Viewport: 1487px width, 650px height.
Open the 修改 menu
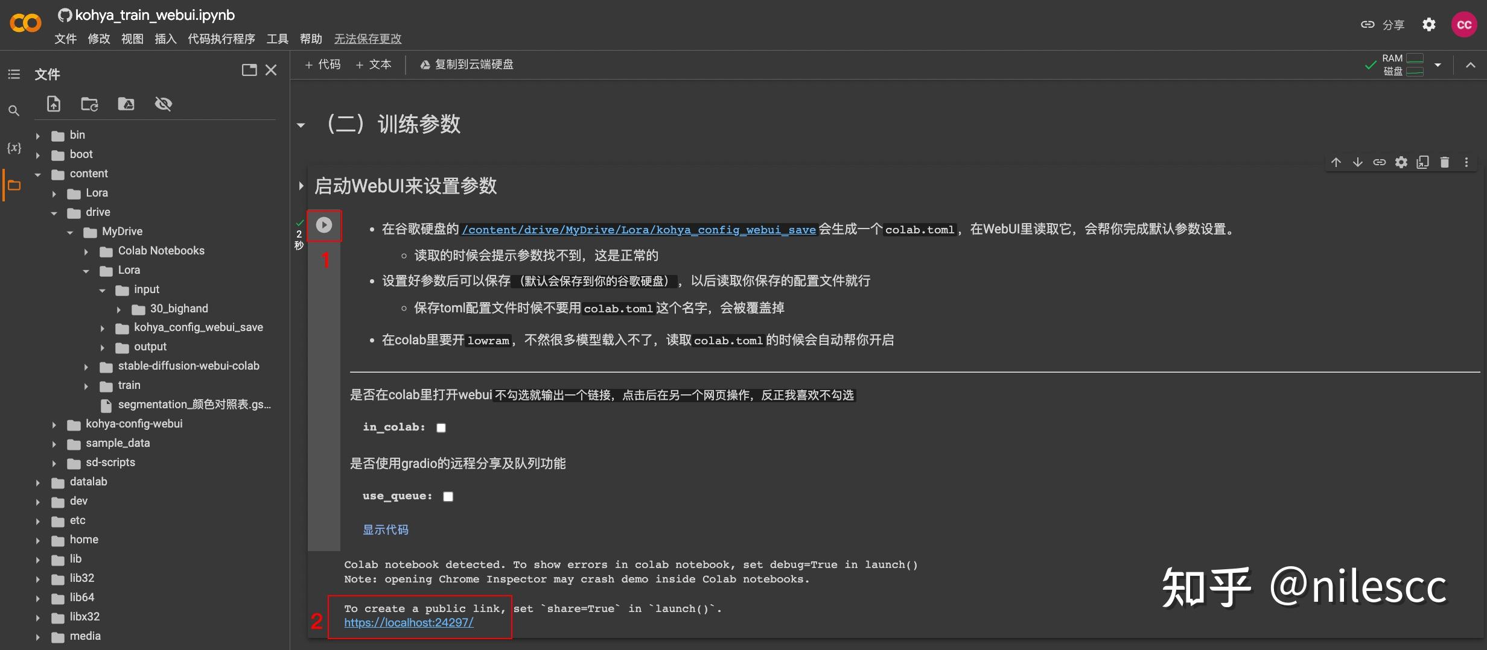(x=98, y=39)
